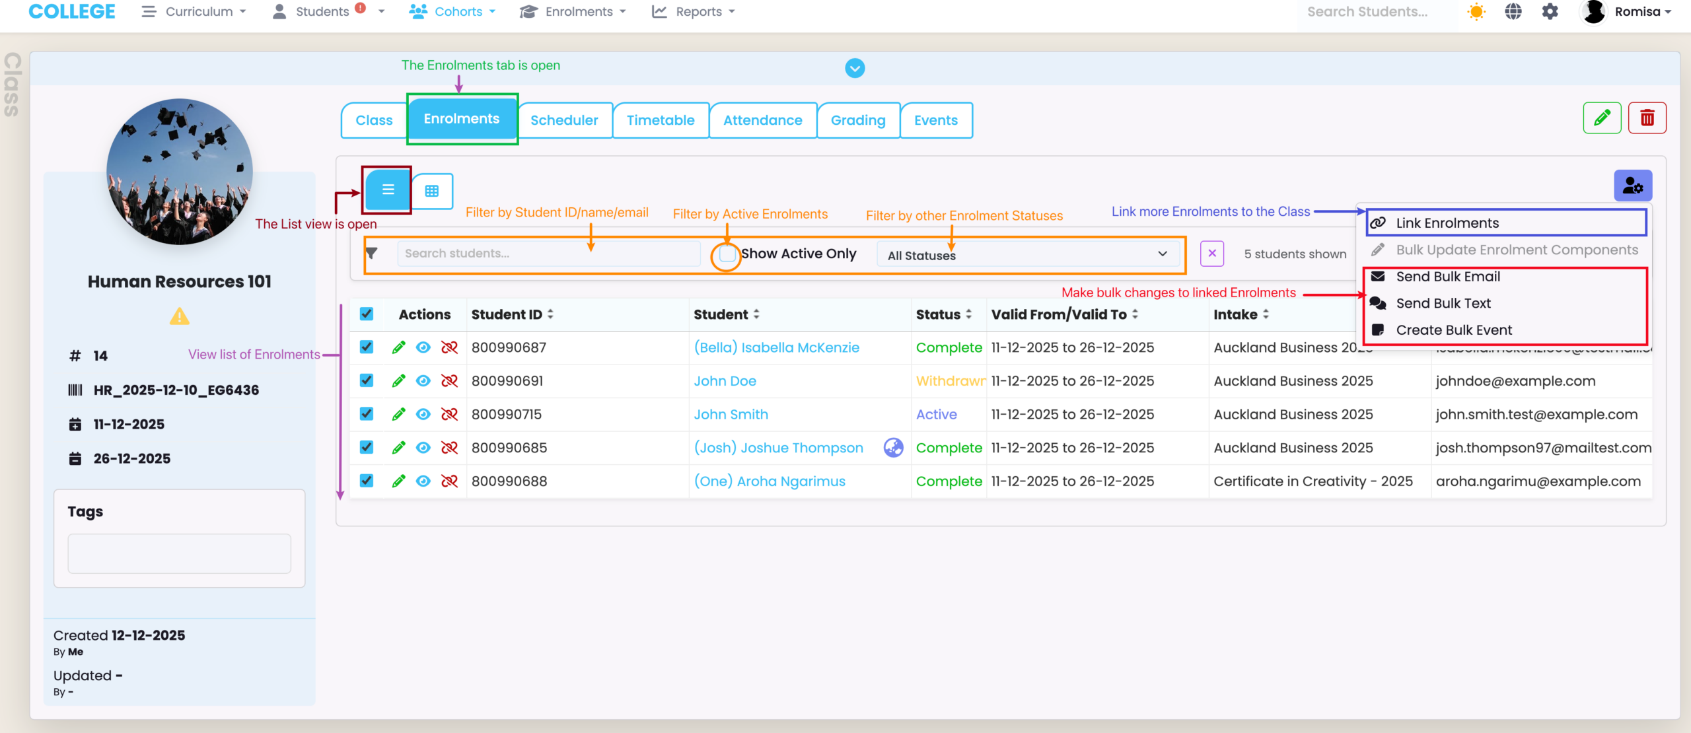Enable Show Active Only checkbox
Screen dimensions: 1691x733
click(727, 254)
